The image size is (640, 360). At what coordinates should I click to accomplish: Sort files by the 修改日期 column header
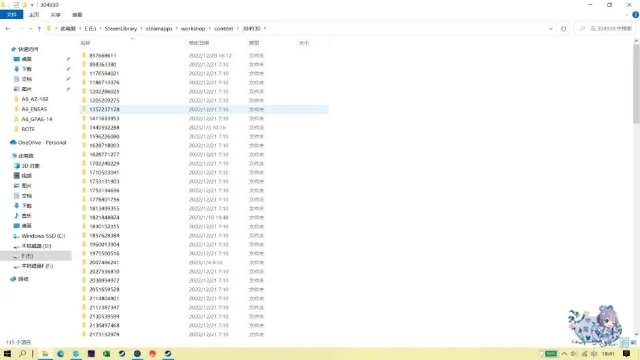coord(198,43)
